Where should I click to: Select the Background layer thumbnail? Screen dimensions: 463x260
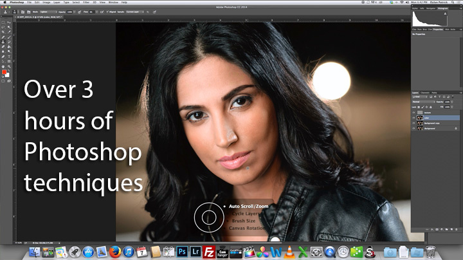coord(419,129)
